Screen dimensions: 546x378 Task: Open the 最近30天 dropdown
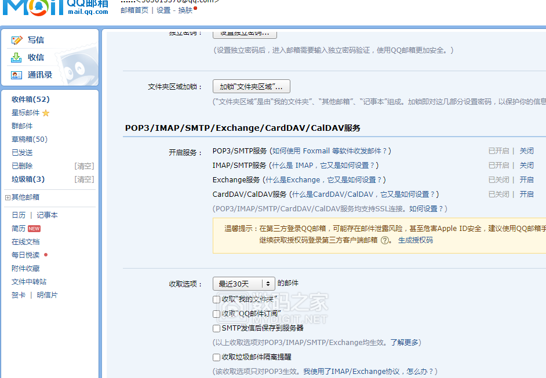243,284
